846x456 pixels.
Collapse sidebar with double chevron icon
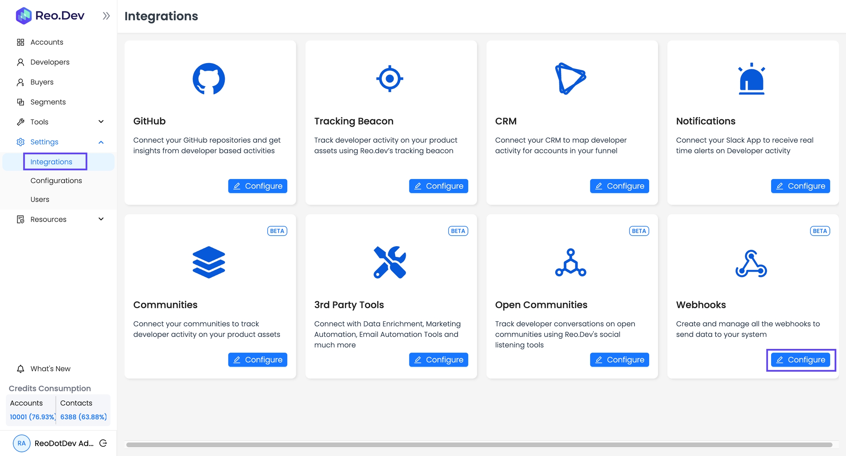coord(106,16)
